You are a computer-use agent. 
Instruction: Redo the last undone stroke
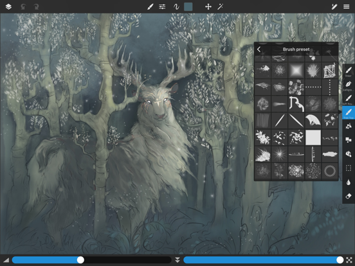[36, 7]
